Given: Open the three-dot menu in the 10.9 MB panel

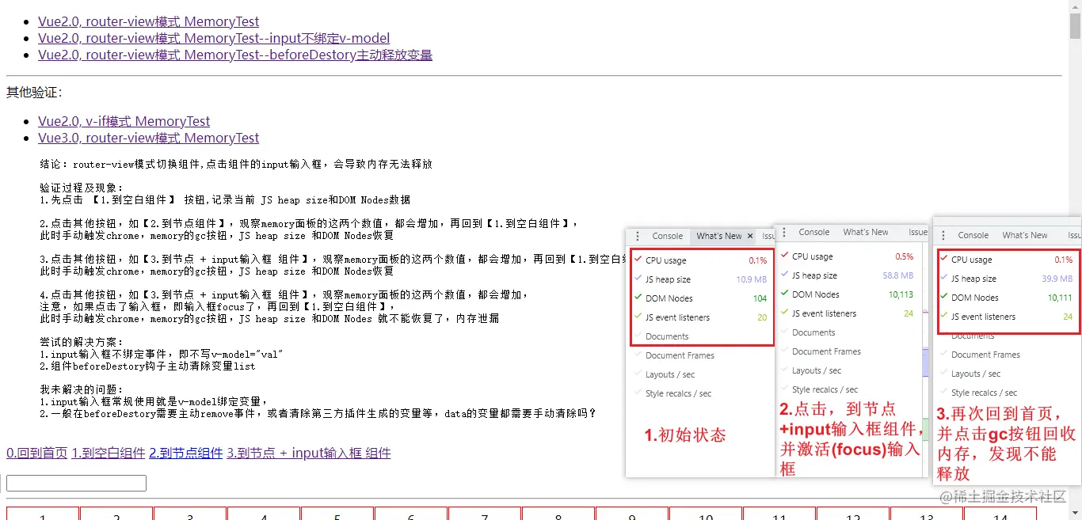Looking at the screenshot, I should coord(638,236).
